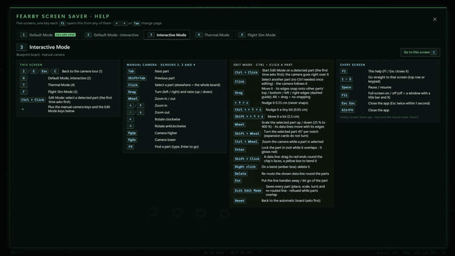Screen dimensions: 455x256
Task: Click the Ctrl + Wheel key badge
Action: pyautogui.click(x=246, y=142)
